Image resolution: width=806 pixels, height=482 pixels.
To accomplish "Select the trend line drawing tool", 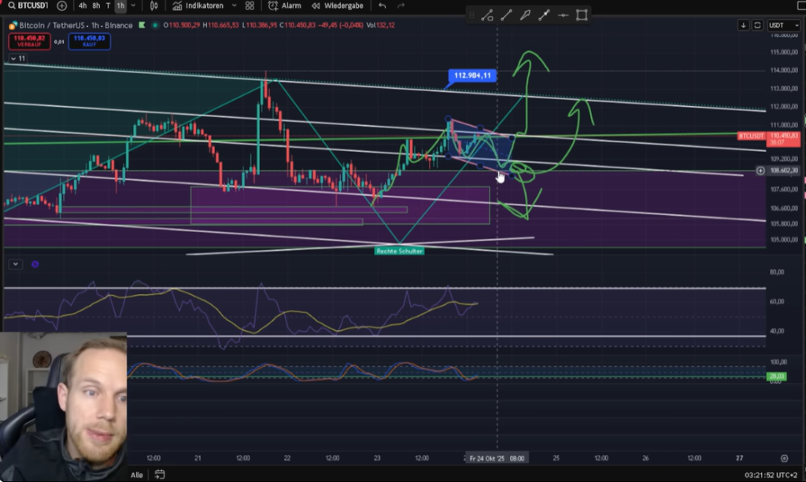I will click(505, 15).
